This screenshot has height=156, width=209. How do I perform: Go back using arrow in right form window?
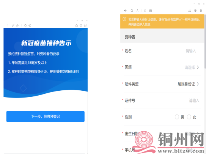point(125,11)
